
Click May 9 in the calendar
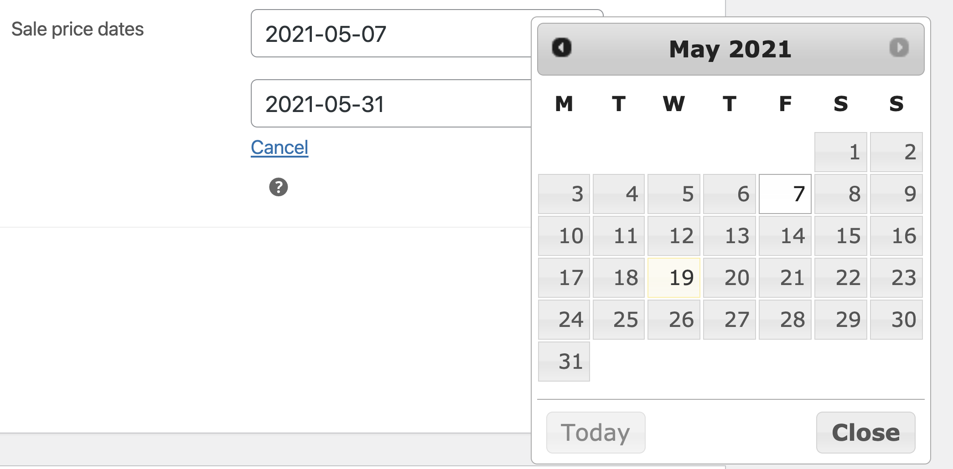(x=896, y=194)
